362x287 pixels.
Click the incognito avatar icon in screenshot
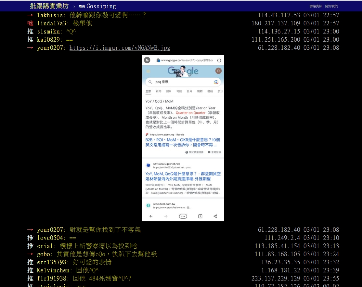[x=147, y=60]
